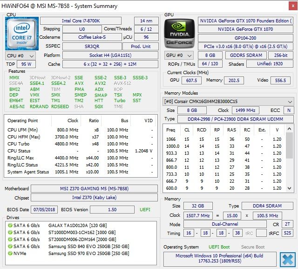Click the blue X close icon at the bottom right
Image resolution: width=298 pixels, height=269 pixels.
(287, 259)
